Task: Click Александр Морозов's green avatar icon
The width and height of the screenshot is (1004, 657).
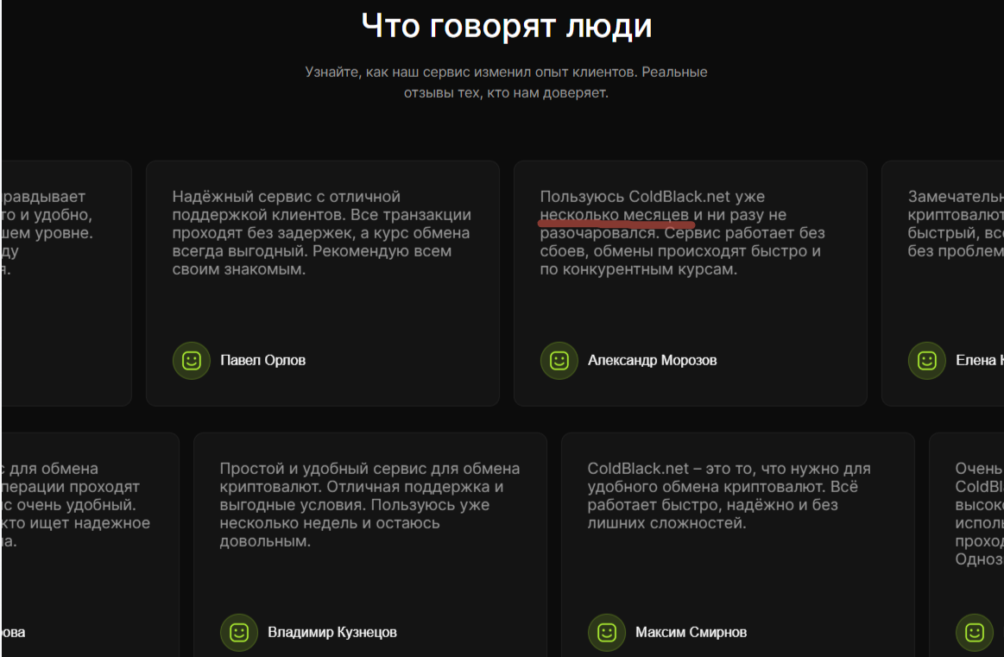Action: 559,361
